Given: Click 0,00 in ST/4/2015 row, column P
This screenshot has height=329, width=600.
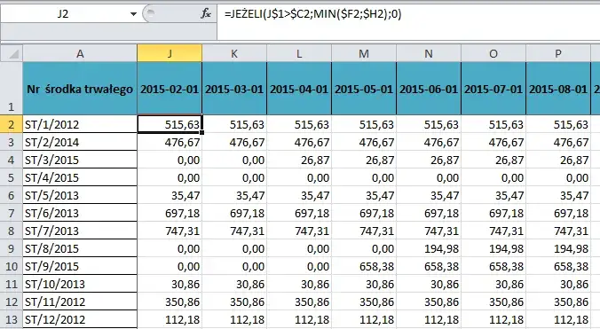Looking at the screenshot, I should [558, 177].
